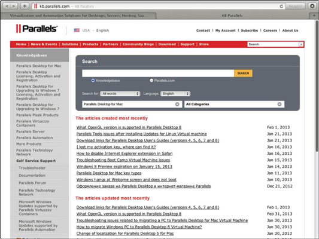This screenshot has height=239, width=319.
Task: Open the Search for All words dropdown
Action: (120, 94)
